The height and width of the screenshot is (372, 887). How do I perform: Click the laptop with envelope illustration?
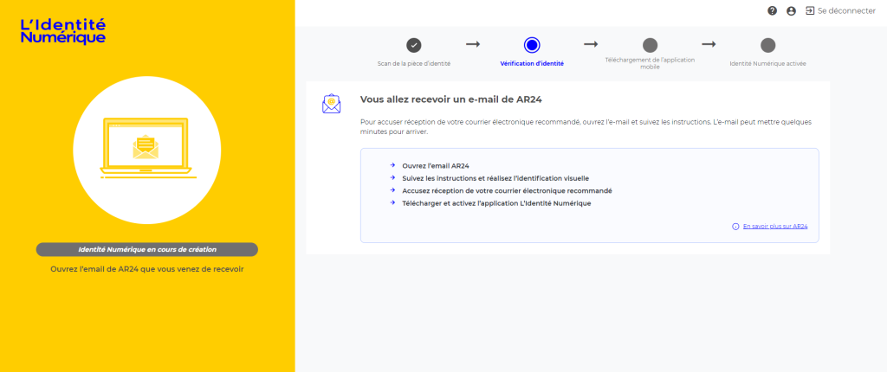(x=147, y=148)
